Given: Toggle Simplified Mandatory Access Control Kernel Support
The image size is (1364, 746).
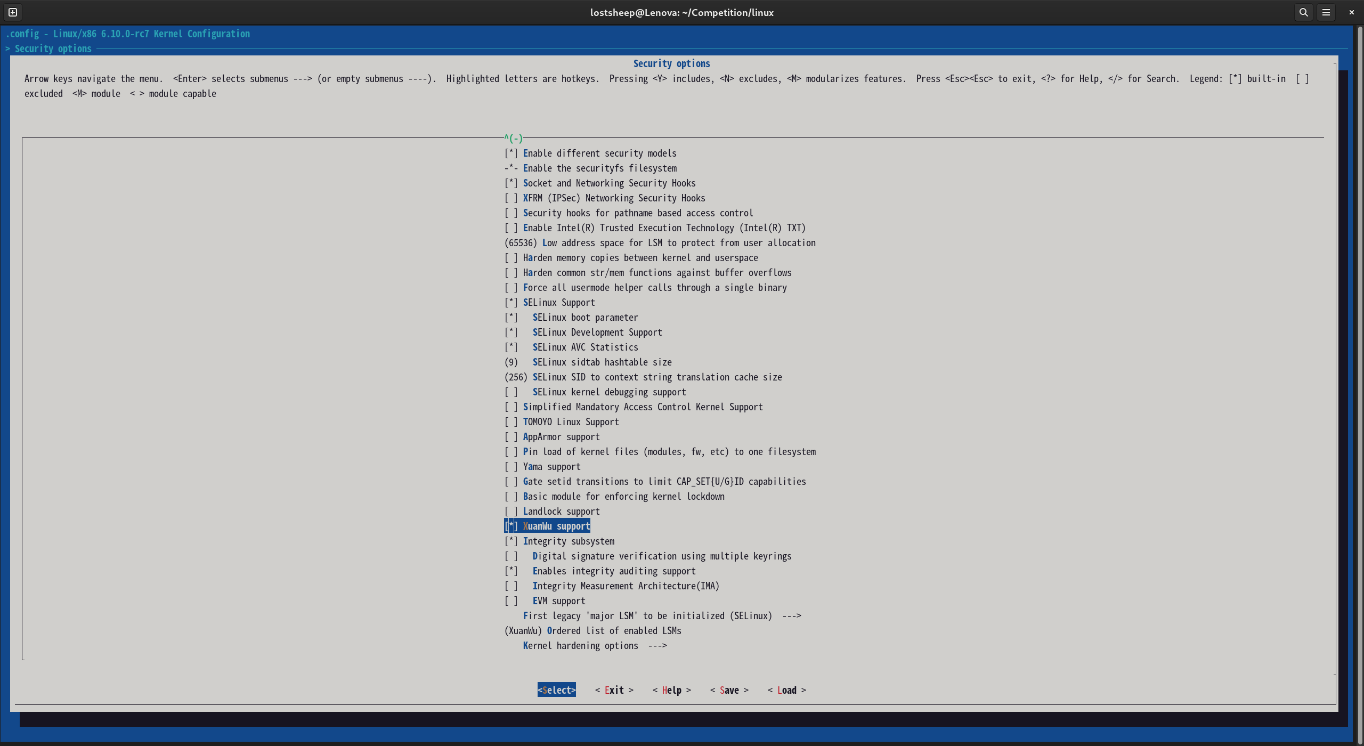Looking at the screenshot, I should click(x=634, y=407).
